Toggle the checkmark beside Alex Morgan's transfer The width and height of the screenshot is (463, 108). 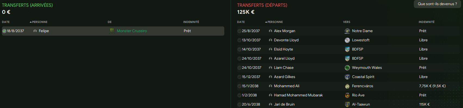click(239, 31)
